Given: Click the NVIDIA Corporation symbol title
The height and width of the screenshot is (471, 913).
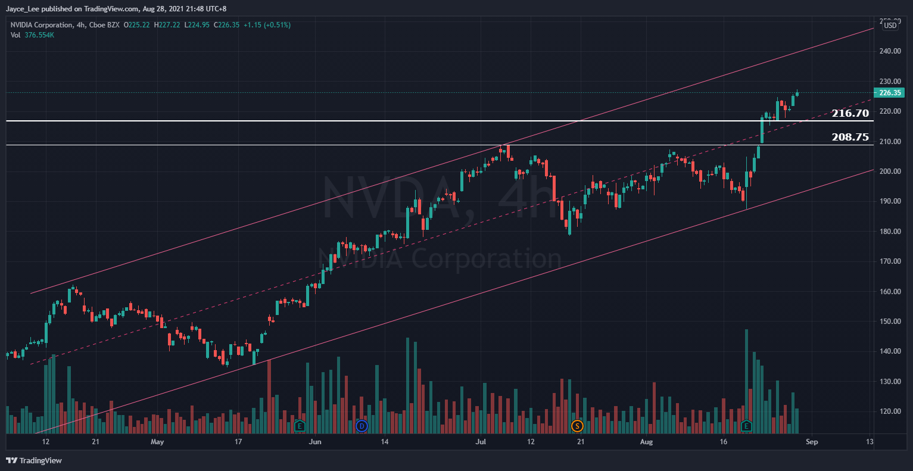Looking at the screenshot, I should [x=40, y=25].
